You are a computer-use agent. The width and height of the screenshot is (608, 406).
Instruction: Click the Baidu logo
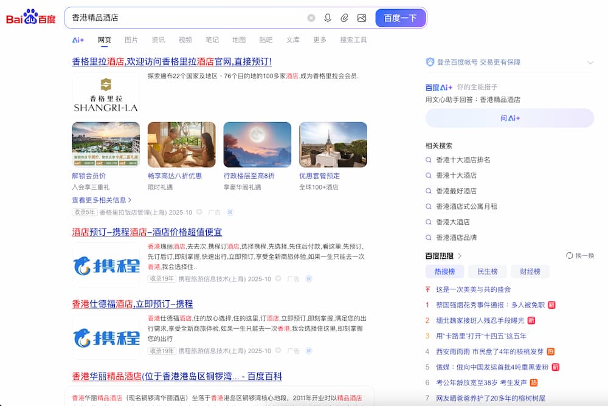tap(30, 18)
